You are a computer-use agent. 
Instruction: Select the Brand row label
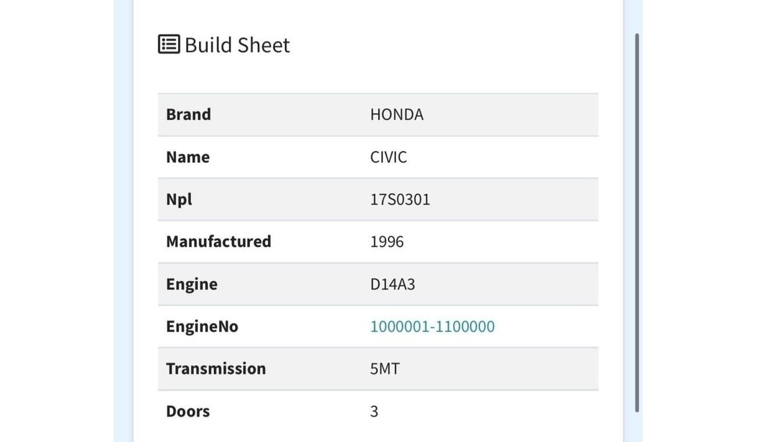(188, 115)
